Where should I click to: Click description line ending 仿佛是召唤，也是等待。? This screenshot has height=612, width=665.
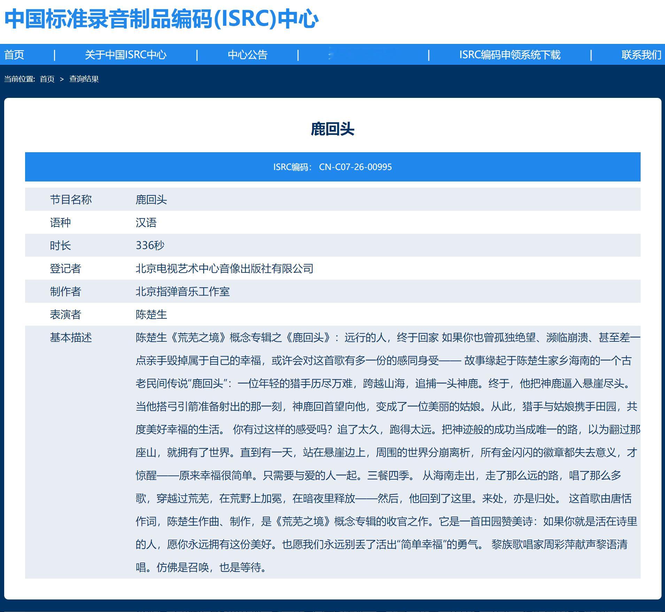coord(202,567)
